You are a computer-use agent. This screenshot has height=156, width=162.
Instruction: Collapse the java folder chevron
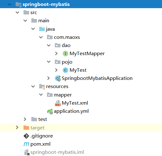[x=33, y=29]
